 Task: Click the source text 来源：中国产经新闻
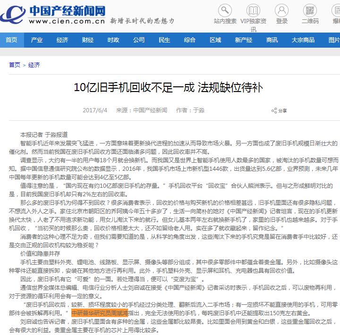[142, 110]
